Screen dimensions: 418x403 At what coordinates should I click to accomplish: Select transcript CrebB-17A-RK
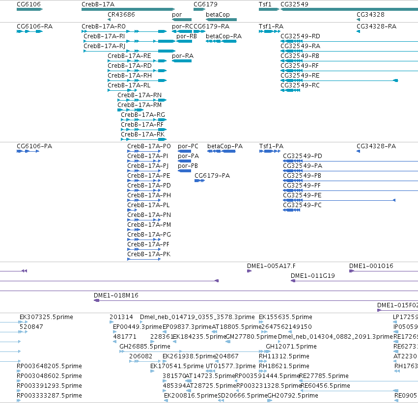tap(144, 139)
